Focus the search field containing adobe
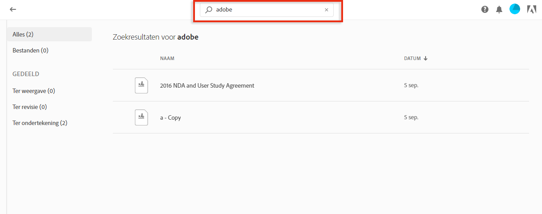Image resolution: width=542 pixels, height=214 pixels. 268,10
